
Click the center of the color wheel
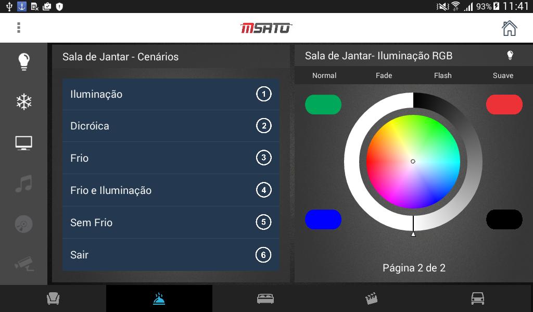tap(413, 162)
